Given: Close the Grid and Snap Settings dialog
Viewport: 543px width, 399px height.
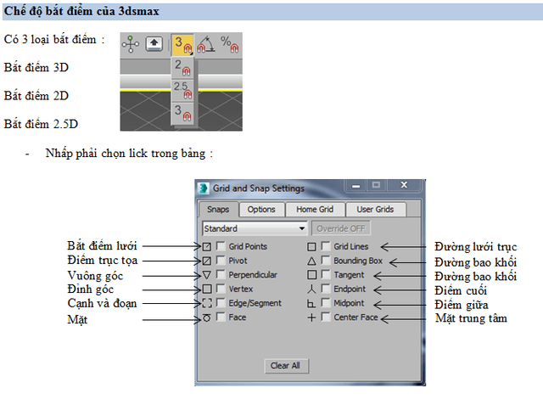Looking at the screenshot, I should coord(404,185).
